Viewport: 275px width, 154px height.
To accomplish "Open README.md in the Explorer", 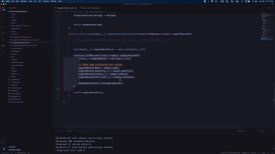I will tap(15, 99).
